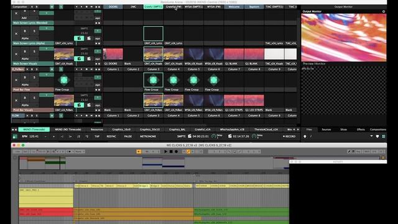This screenshot has height=224, width=398.
Task: Adjust V fader on Main Screen Visuals layer
Action: [x=47, y=49]
